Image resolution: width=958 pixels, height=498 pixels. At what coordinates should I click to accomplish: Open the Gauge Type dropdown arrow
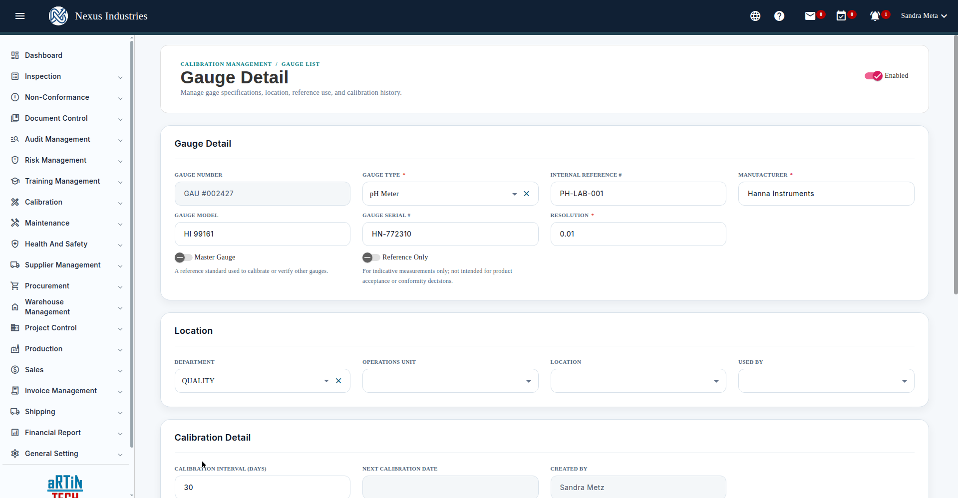click(x=514, y=194)
